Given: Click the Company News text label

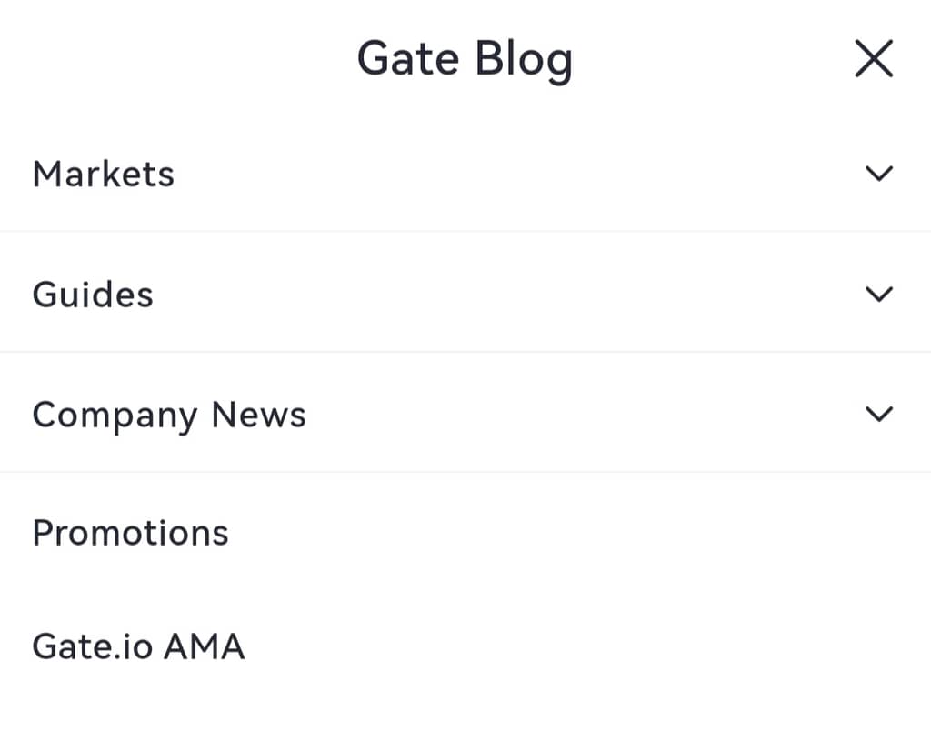Looking at the screenshot, I should click(169, 416).
